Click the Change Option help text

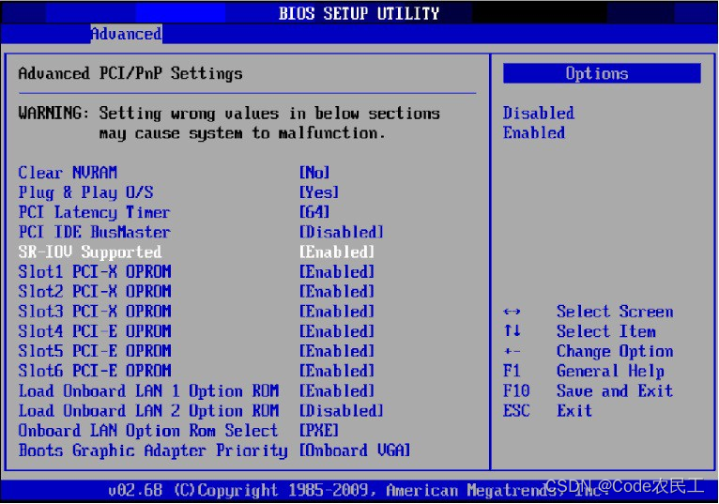615,352
